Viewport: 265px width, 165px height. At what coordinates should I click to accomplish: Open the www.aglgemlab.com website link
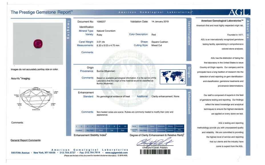click(116, 153)
